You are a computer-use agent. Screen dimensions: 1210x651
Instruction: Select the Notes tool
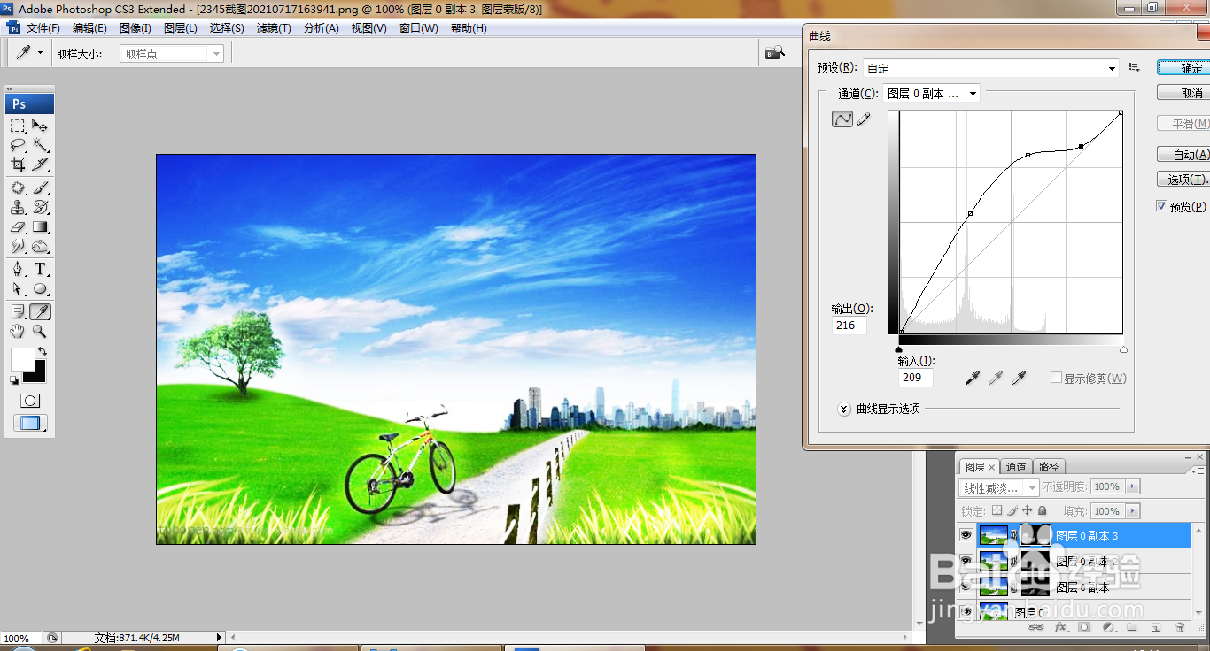[18, 311]
